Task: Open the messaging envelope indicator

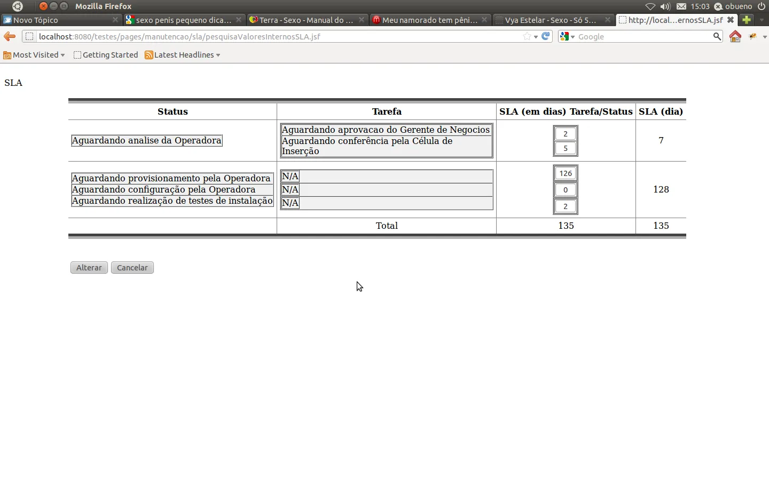Action: [x=681, y=6]
